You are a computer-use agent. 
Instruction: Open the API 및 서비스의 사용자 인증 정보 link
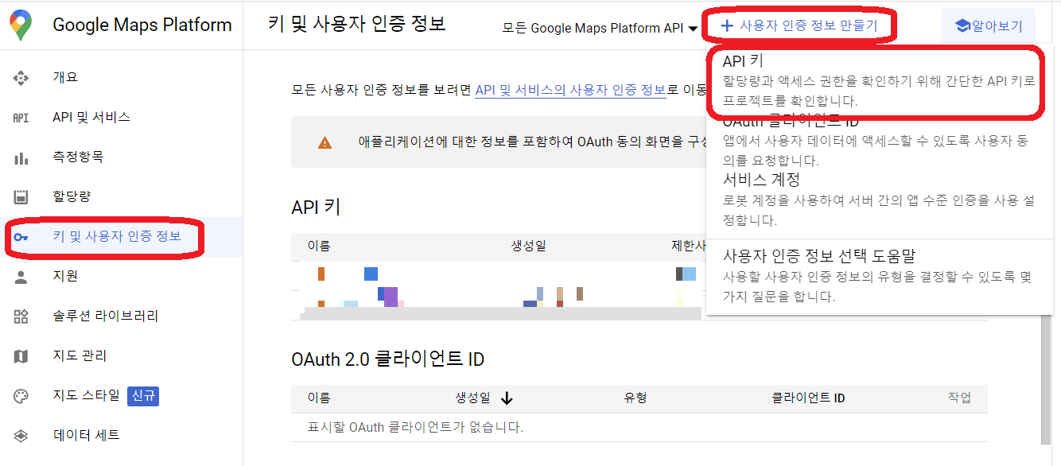pos(570,90)
